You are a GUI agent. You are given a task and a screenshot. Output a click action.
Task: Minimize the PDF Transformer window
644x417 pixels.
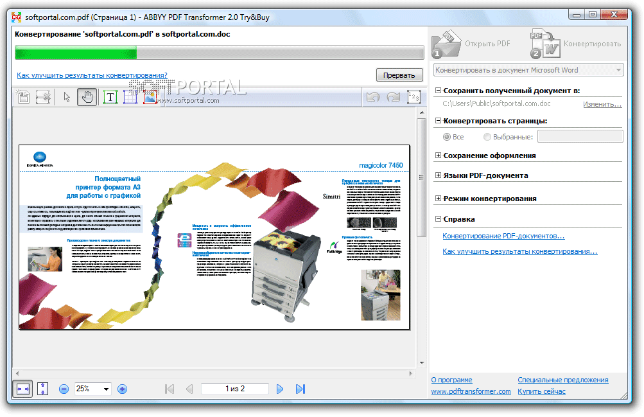576,14
